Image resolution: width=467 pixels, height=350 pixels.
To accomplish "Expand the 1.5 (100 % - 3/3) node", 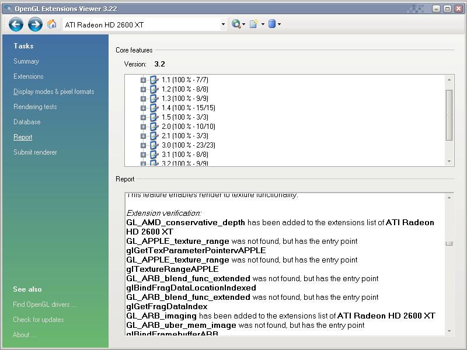I will click(x=143, y=117).
